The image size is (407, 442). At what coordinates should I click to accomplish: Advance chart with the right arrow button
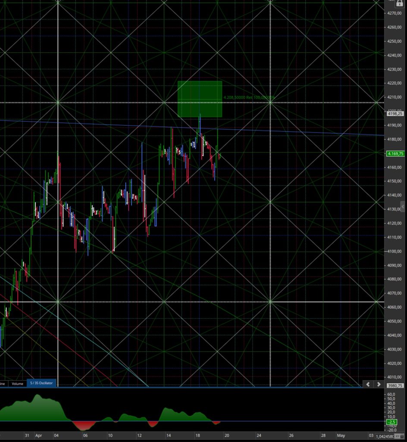379,384
